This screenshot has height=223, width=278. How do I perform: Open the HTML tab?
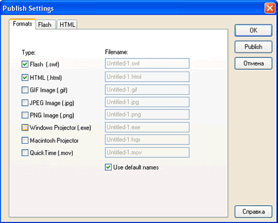click(67, 25)
